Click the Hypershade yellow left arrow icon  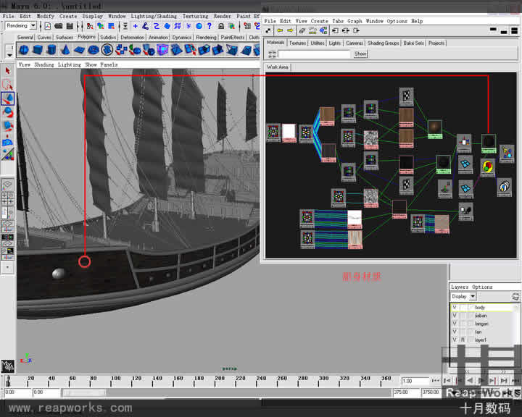point(280,31)
